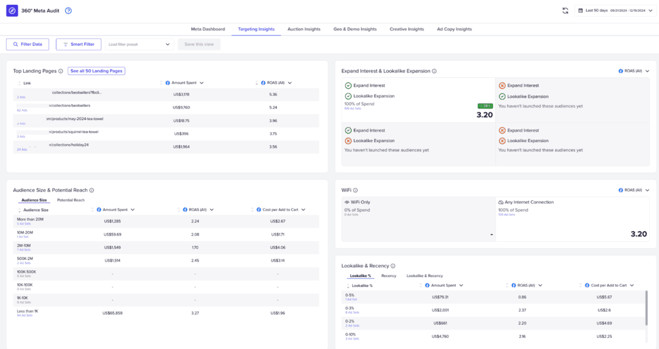Click the Filter Data button
The width and height of the screenshot is (659, 349).
pyautogui.click(x=27, y=44)
